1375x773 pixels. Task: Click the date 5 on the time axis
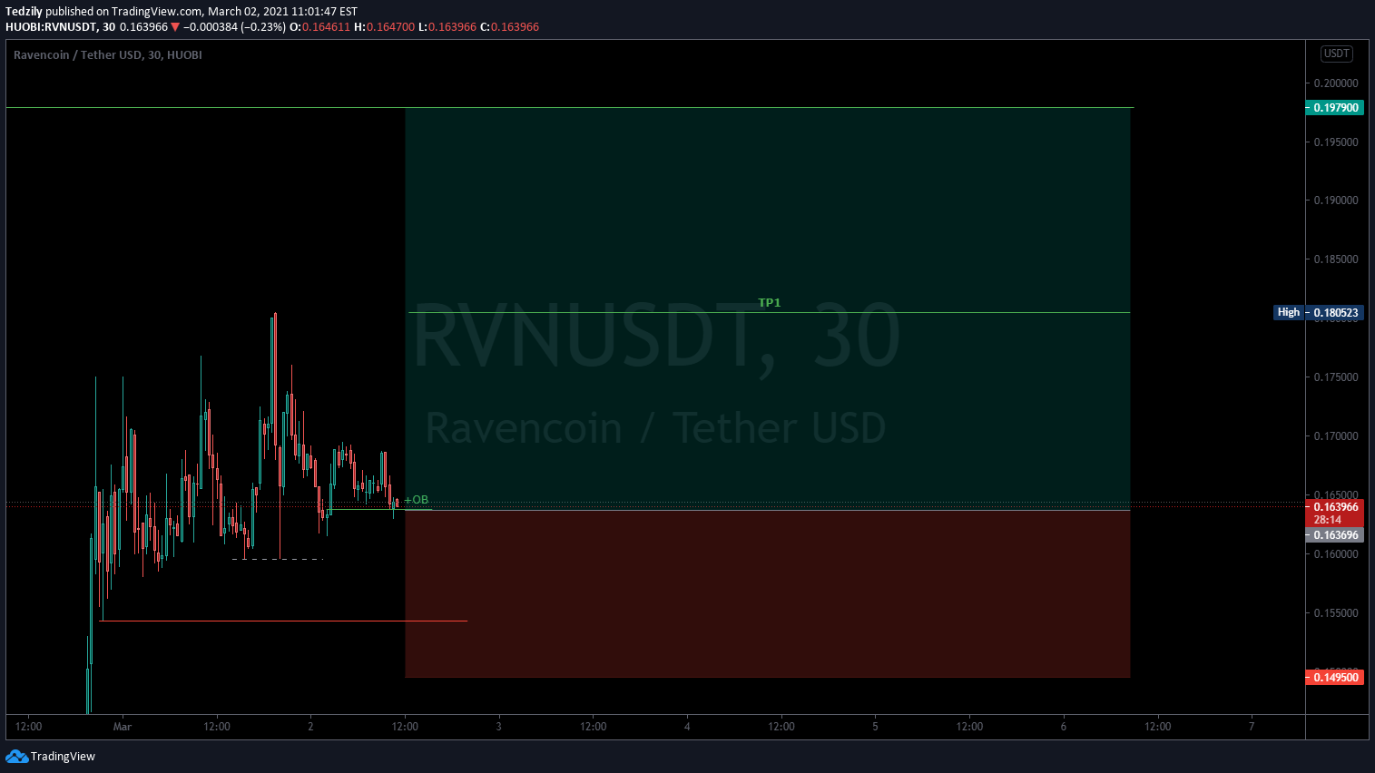[x=875, y=727]
